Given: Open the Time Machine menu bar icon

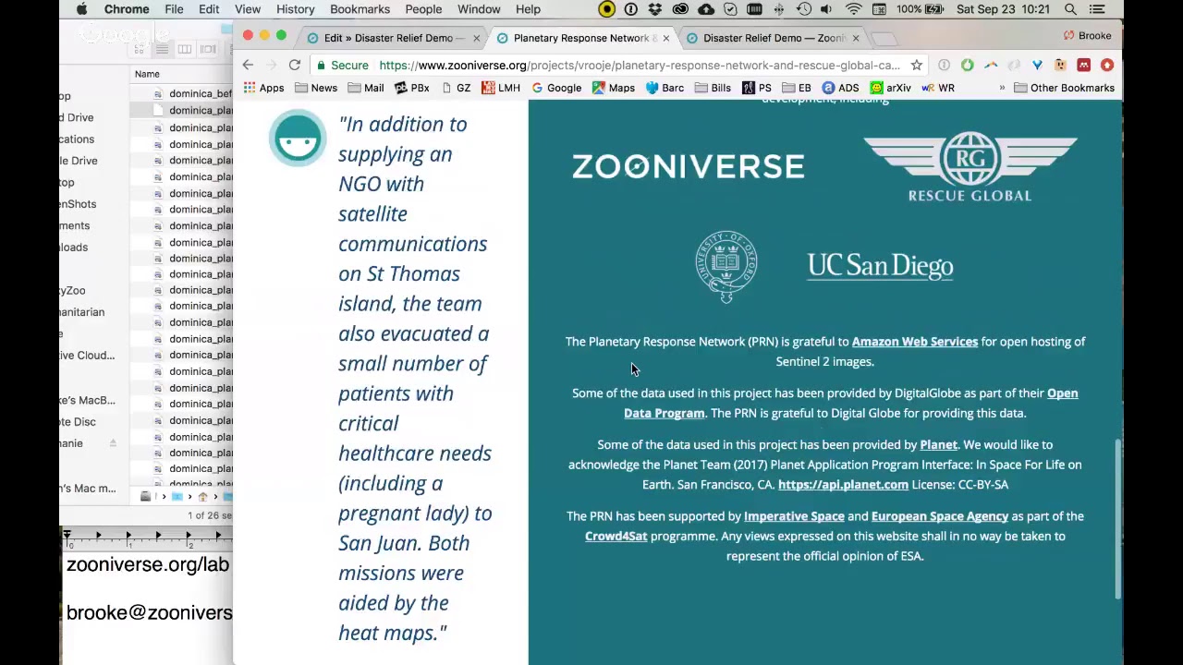Looking at the screenshot, I should click(803, 9).
